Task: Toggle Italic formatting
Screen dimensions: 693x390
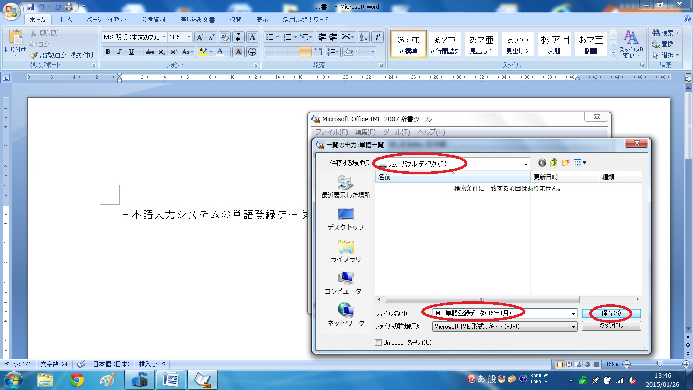Action: (x=119, y=52)
